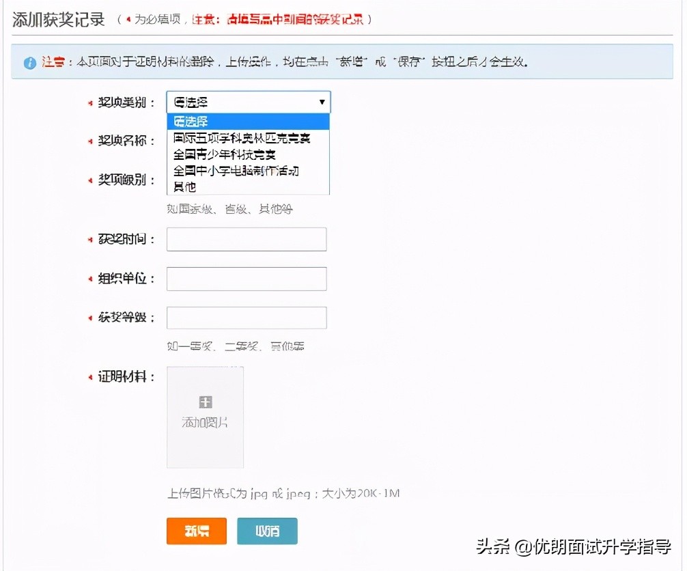Click the blue 取消 button
The width and height of the screenshot is (687, 571).
pos(267,531)
